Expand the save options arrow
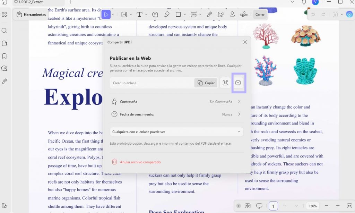The height and width of the screenshot is (213, 355). click(341, 15)
